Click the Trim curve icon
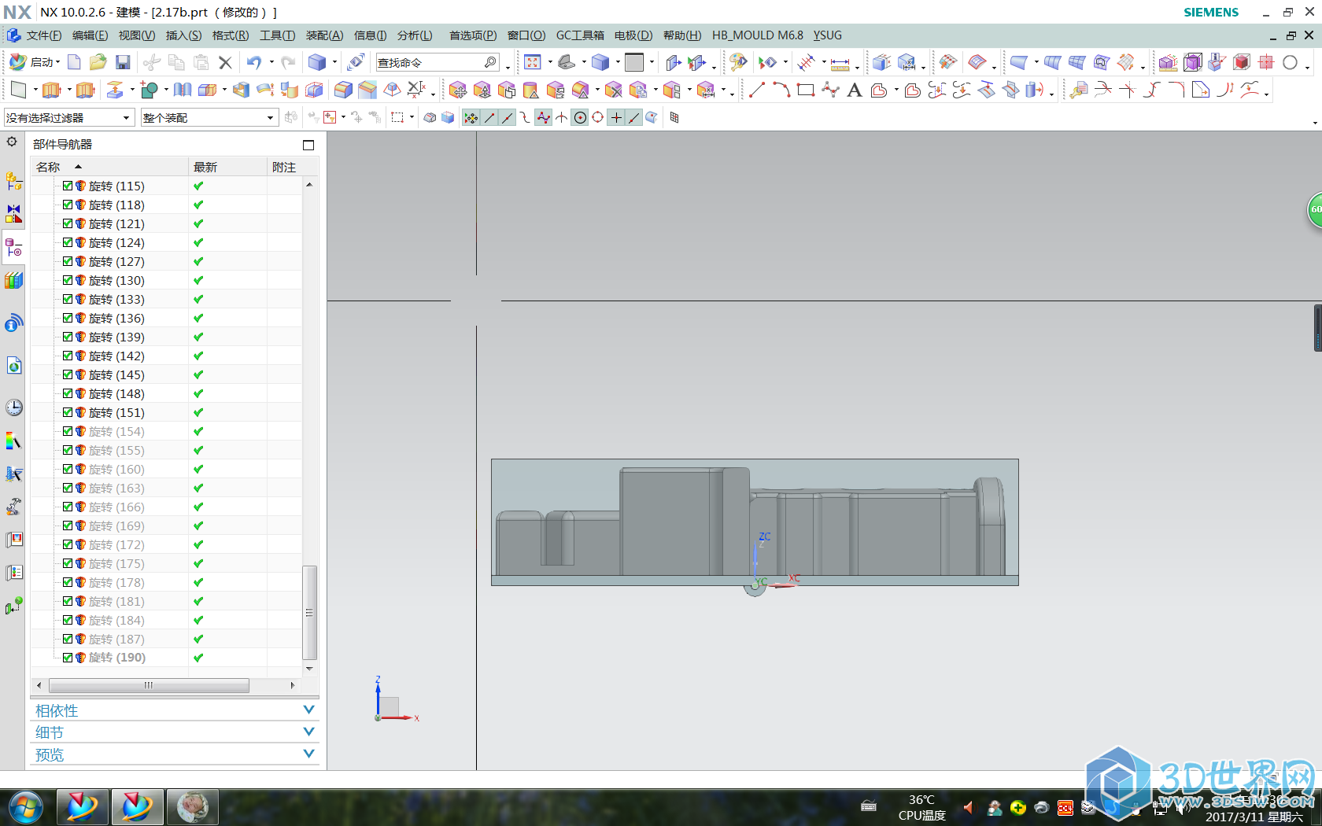 pyautogui.click(x=1102, y=90)
